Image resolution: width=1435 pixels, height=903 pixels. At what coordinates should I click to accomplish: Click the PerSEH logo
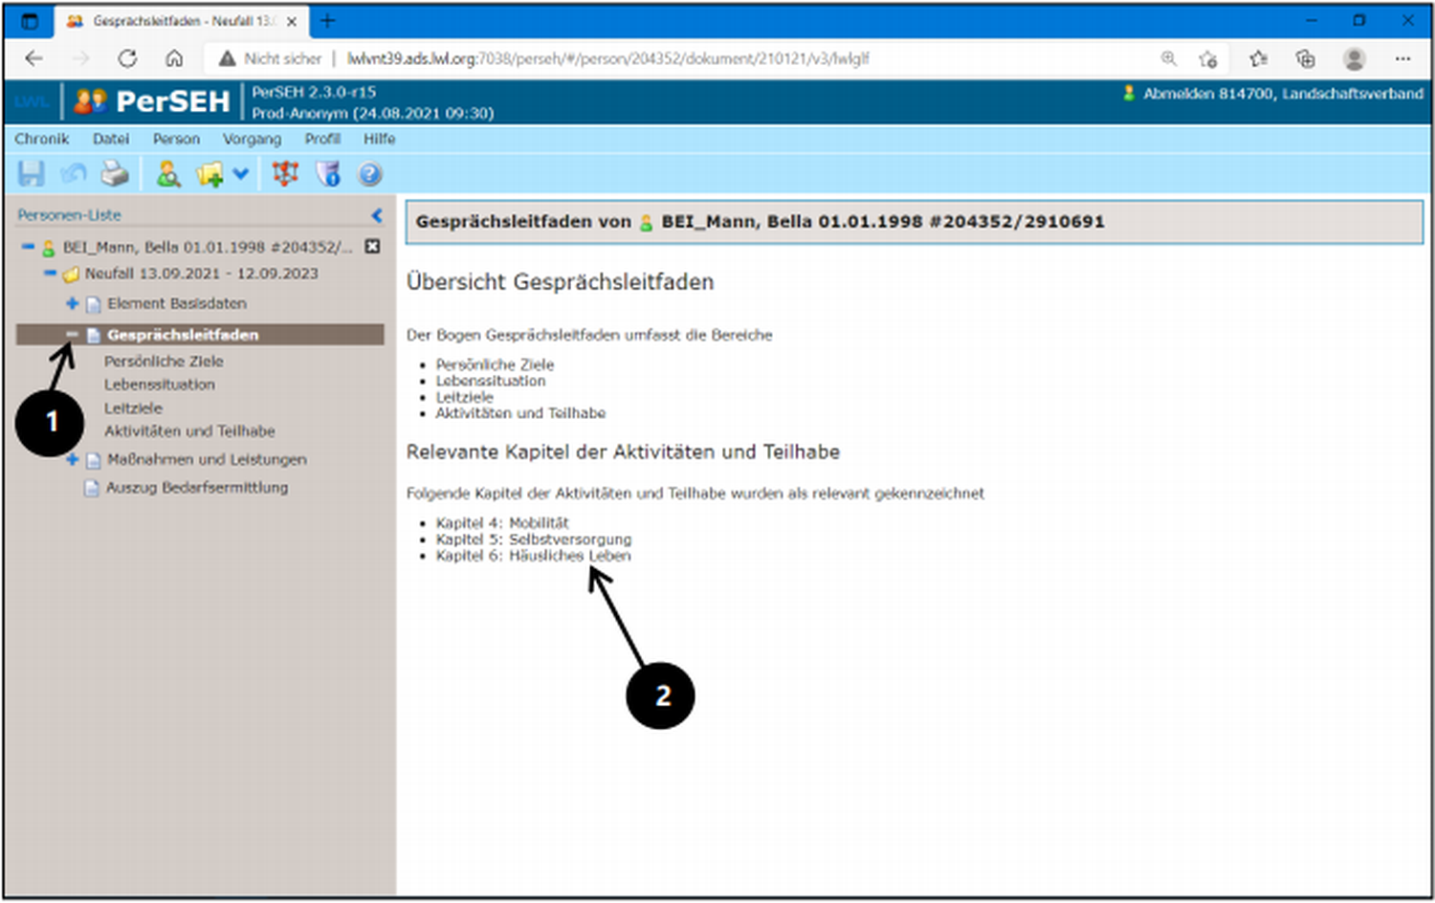pos(153,101)
